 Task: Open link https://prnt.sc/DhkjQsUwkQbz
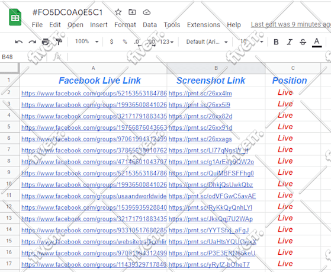pyautogui.click(x=211, y=185)
